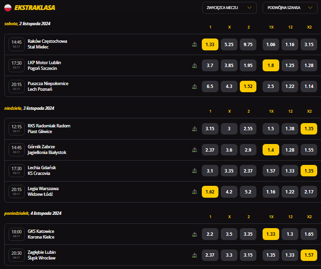The width and height of the screenshot is (321, 269).
Task: Select the 9.75 Stal Mielec win odds
Action: point(248,44)
